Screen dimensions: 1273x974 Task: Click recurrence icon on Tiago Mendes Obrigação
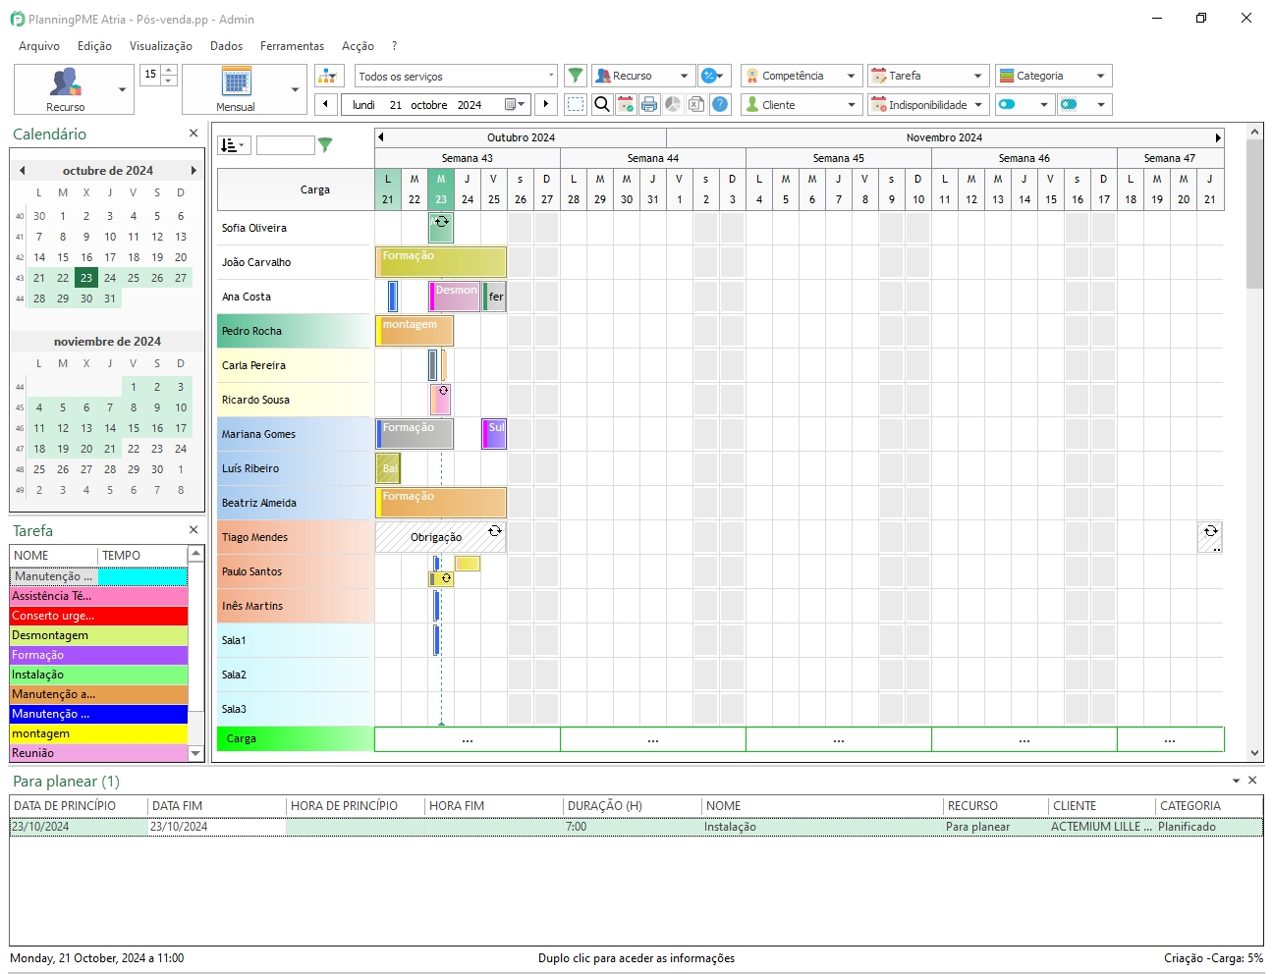point(495,531)
